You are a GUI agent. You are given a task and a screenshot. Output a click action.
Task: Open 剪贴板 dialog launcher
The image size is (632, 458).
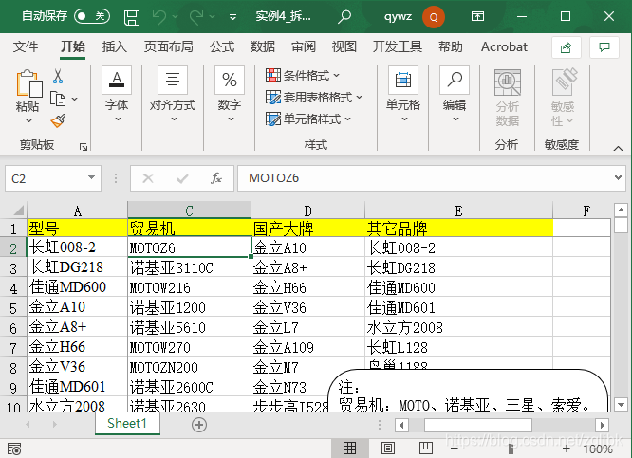click(x=83, y=147)
